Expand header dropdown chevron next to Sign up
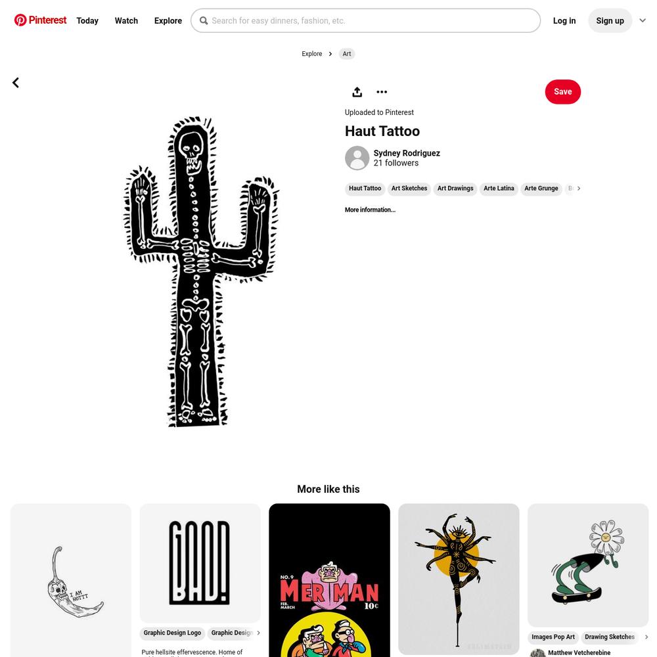 (x=643, y=20)
